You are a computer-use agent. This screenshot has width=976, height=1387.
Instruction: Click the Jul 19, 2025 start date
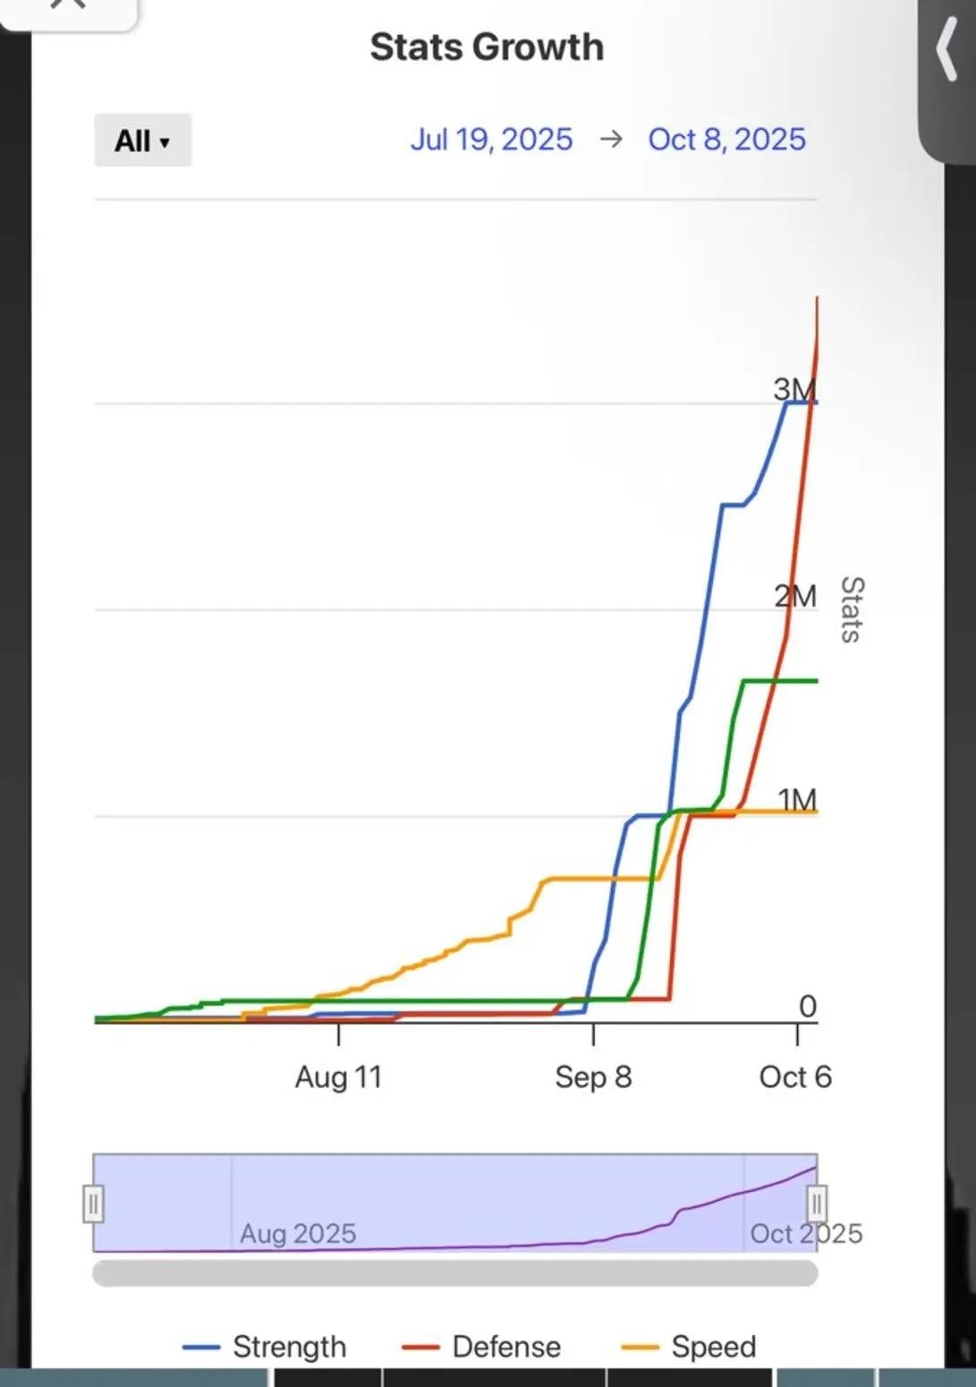pyautogui.click(x=491, y=140)
